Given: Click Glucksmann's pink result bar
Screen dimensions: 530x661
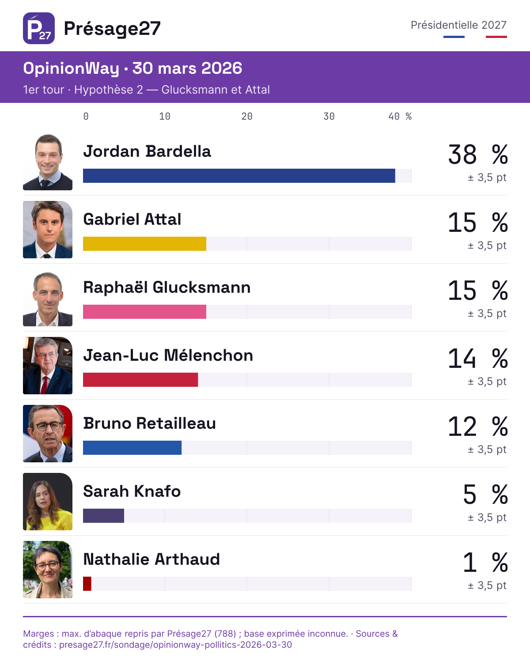Looking at the screenshot, I should (144, 312).
